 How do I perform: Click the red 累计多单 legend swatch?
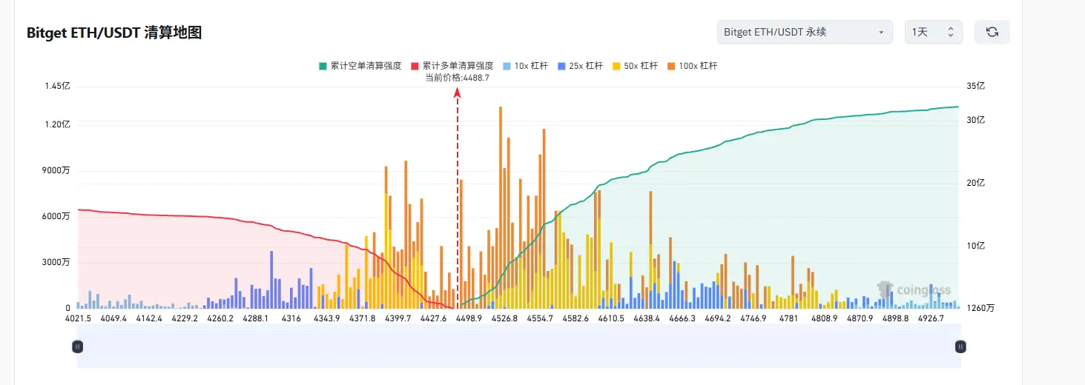(x=415, y=66)
